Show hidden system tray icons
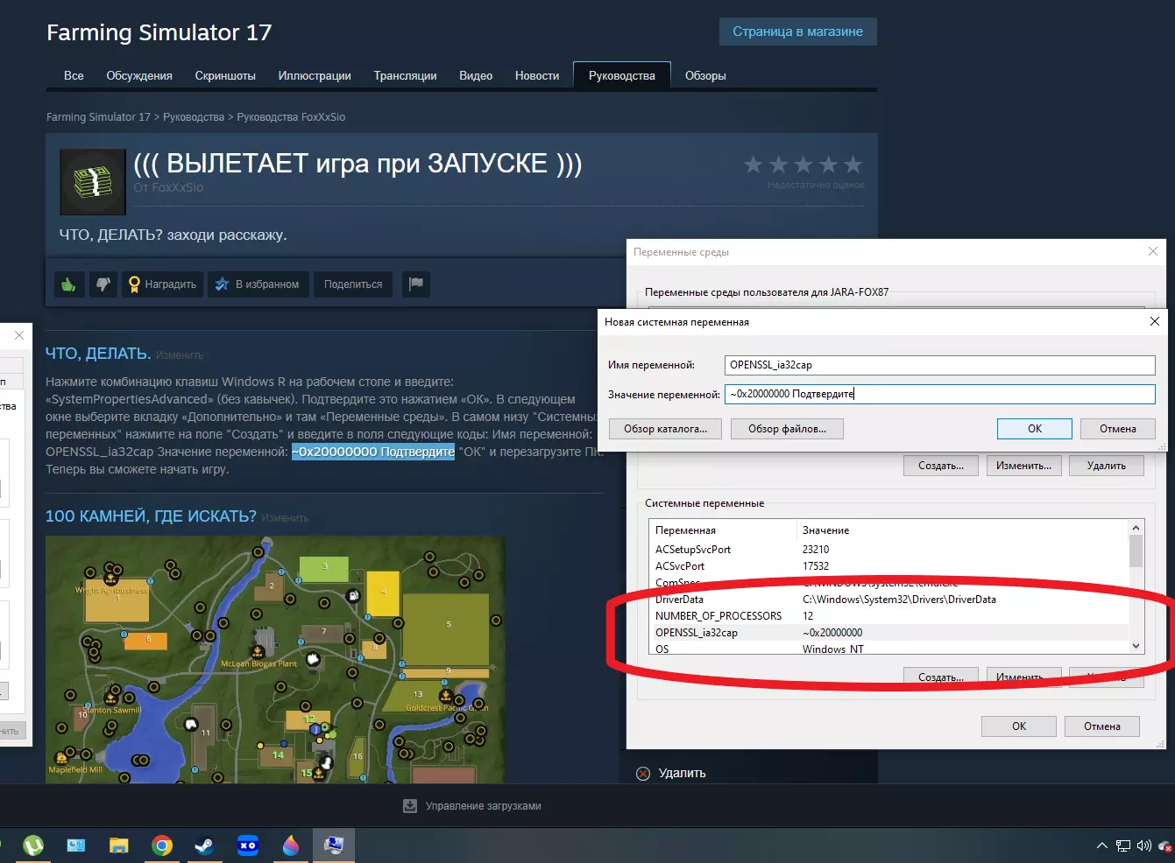Viewport: 1175px width, 863px height. [x=1101, y=845]
